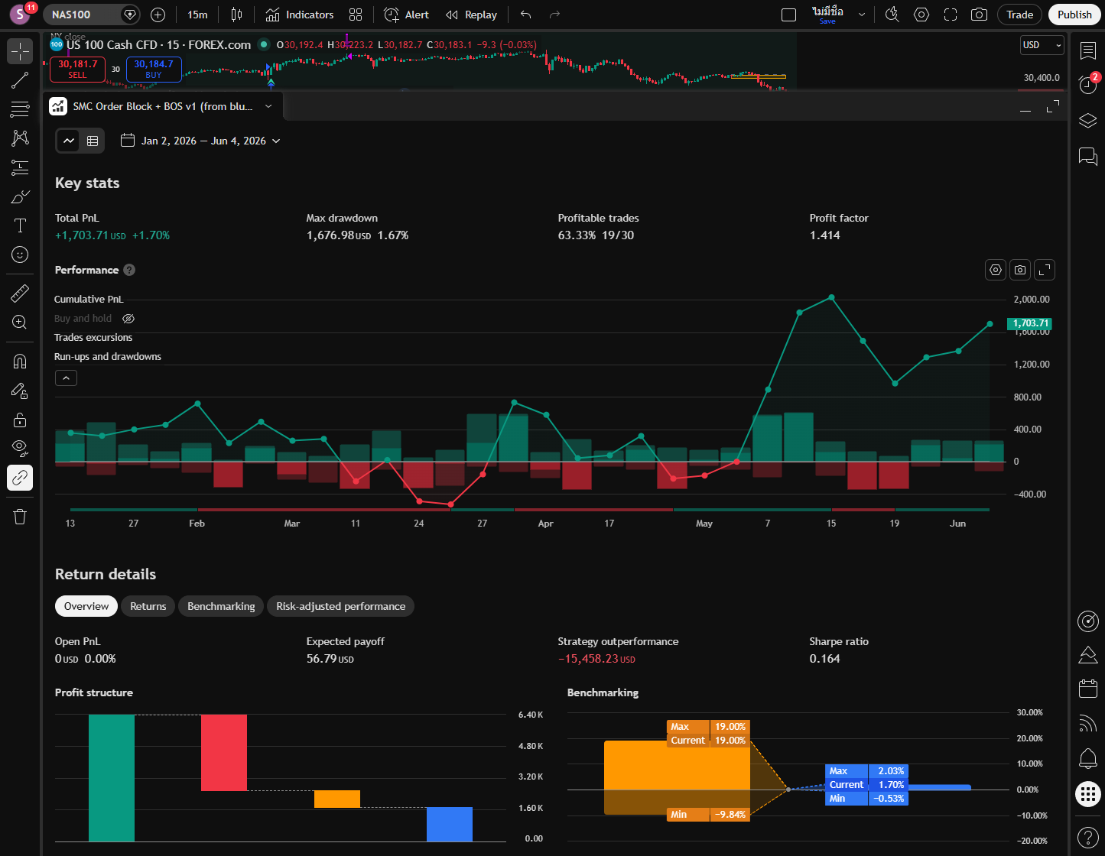
Task: Open the notifications bell
Action: click(x=1087, y=759)
